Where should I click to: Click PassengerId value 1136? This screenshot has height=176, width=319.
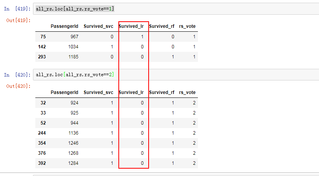point(73,133)
